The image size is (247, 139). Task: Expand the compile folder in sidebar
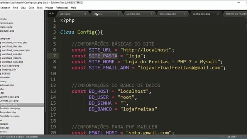(x=4, y=124)
